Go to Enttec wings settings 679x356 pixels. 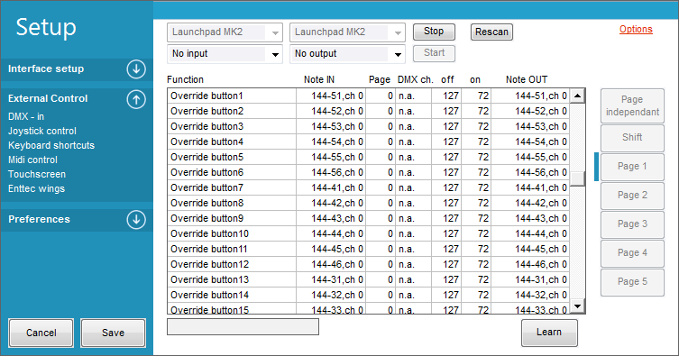[x=36, y=188]
